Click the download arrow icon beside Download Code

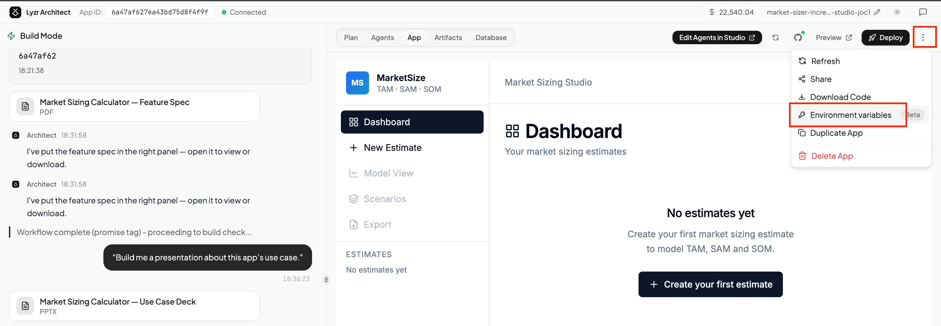pyautogui.click(x=802, y=97)
